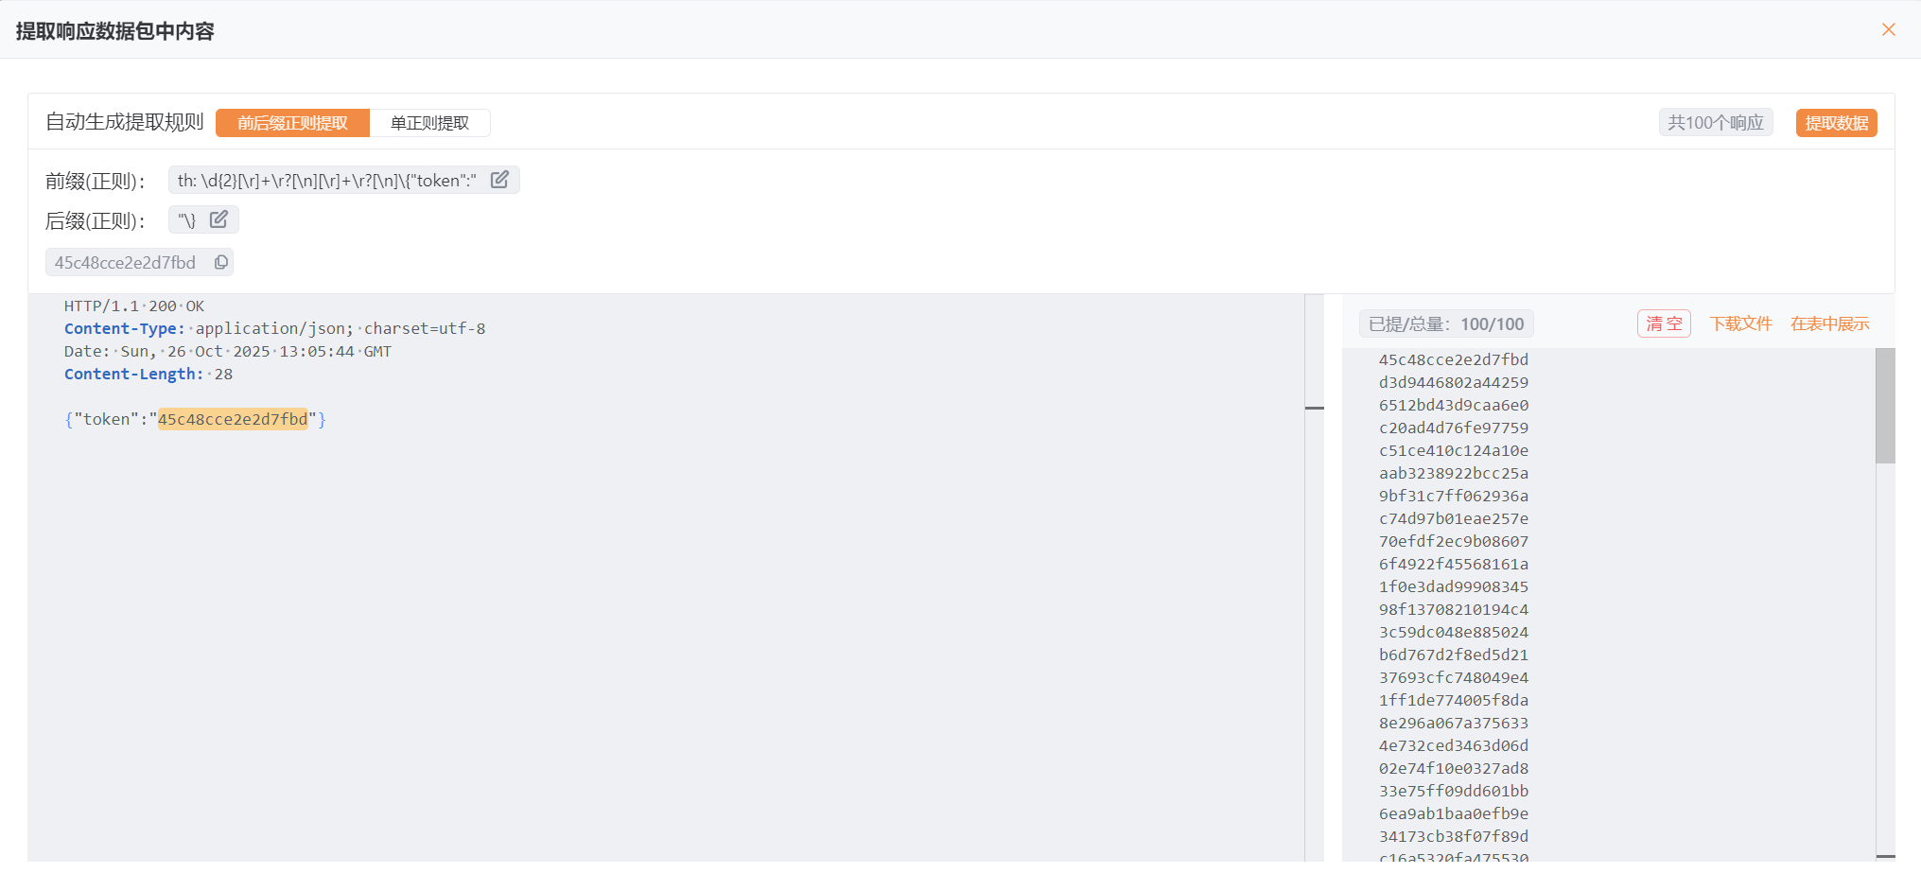Switch to 前后缀正则提取 mode
1921x891 pixels.
click(292, 123)
